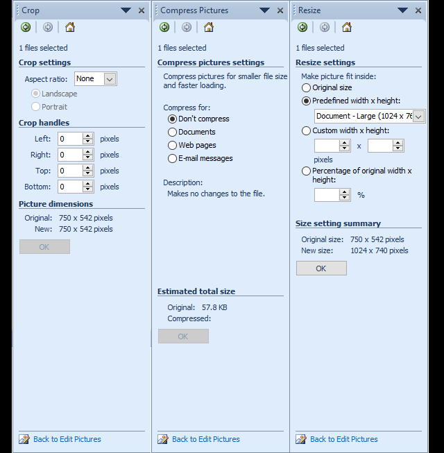Image resolution: width=444 pixels, height=453 pixels.
Task: Click the Right crop pixels field
Action: [x=70, y=155]
